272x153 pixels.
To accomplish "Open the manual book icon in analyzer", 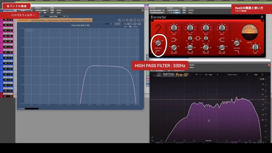I will click(x=123, y=20).
